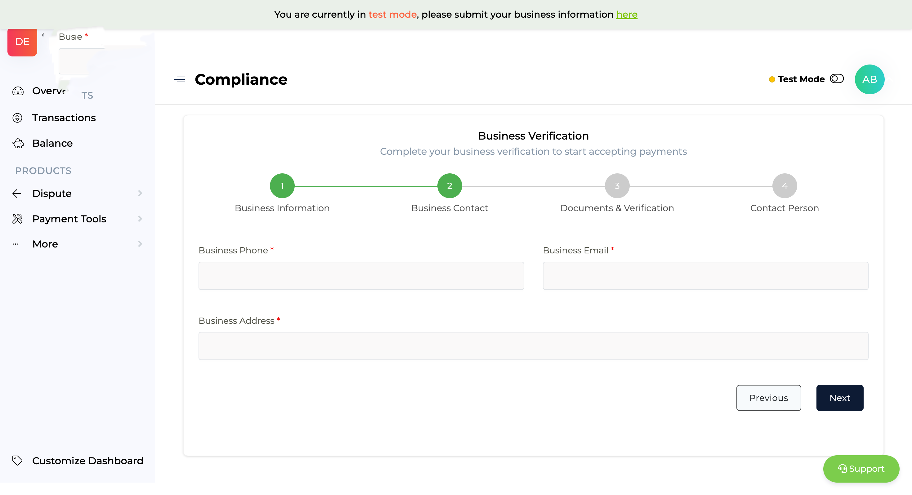
Task: Toggle the Test Mode switch
Action: point(837,78)
